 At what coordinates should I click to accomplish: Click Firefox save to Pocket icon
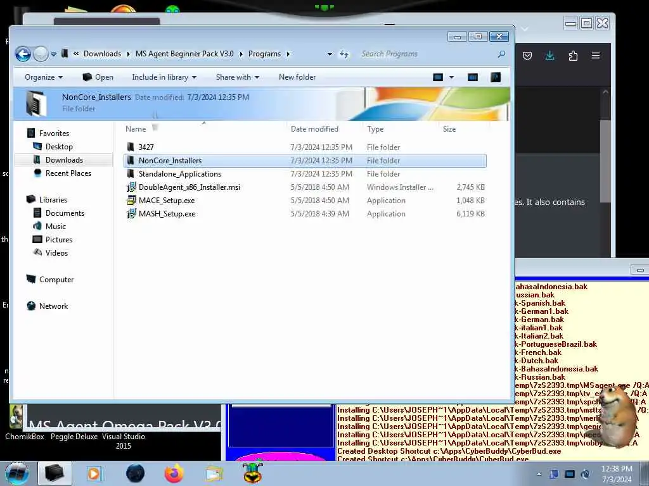tap(527, 56)
